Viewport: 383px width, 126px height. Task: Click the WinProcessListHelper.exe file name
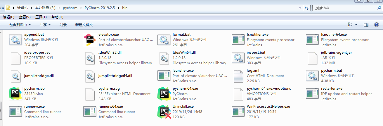268,107
